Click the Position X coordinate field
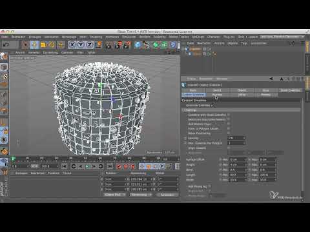310x232 pixels. (114, 179)
